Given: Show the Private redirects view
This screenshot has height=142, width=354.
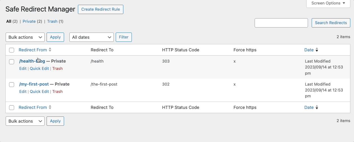Looking at the screenshot, I should click(x=29, y=21).
